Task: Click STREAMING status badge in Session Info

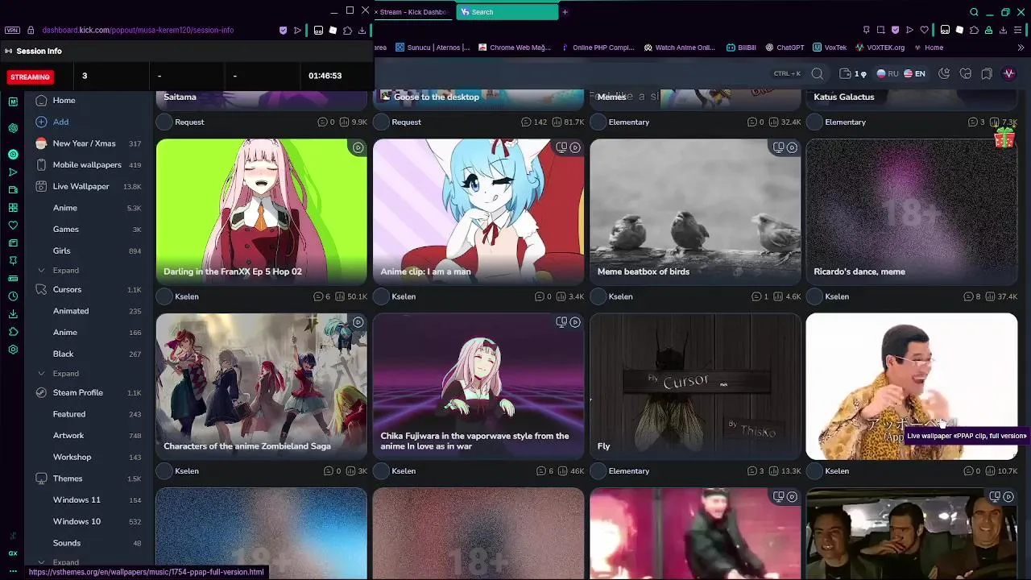Action: [x=30, y=77]
